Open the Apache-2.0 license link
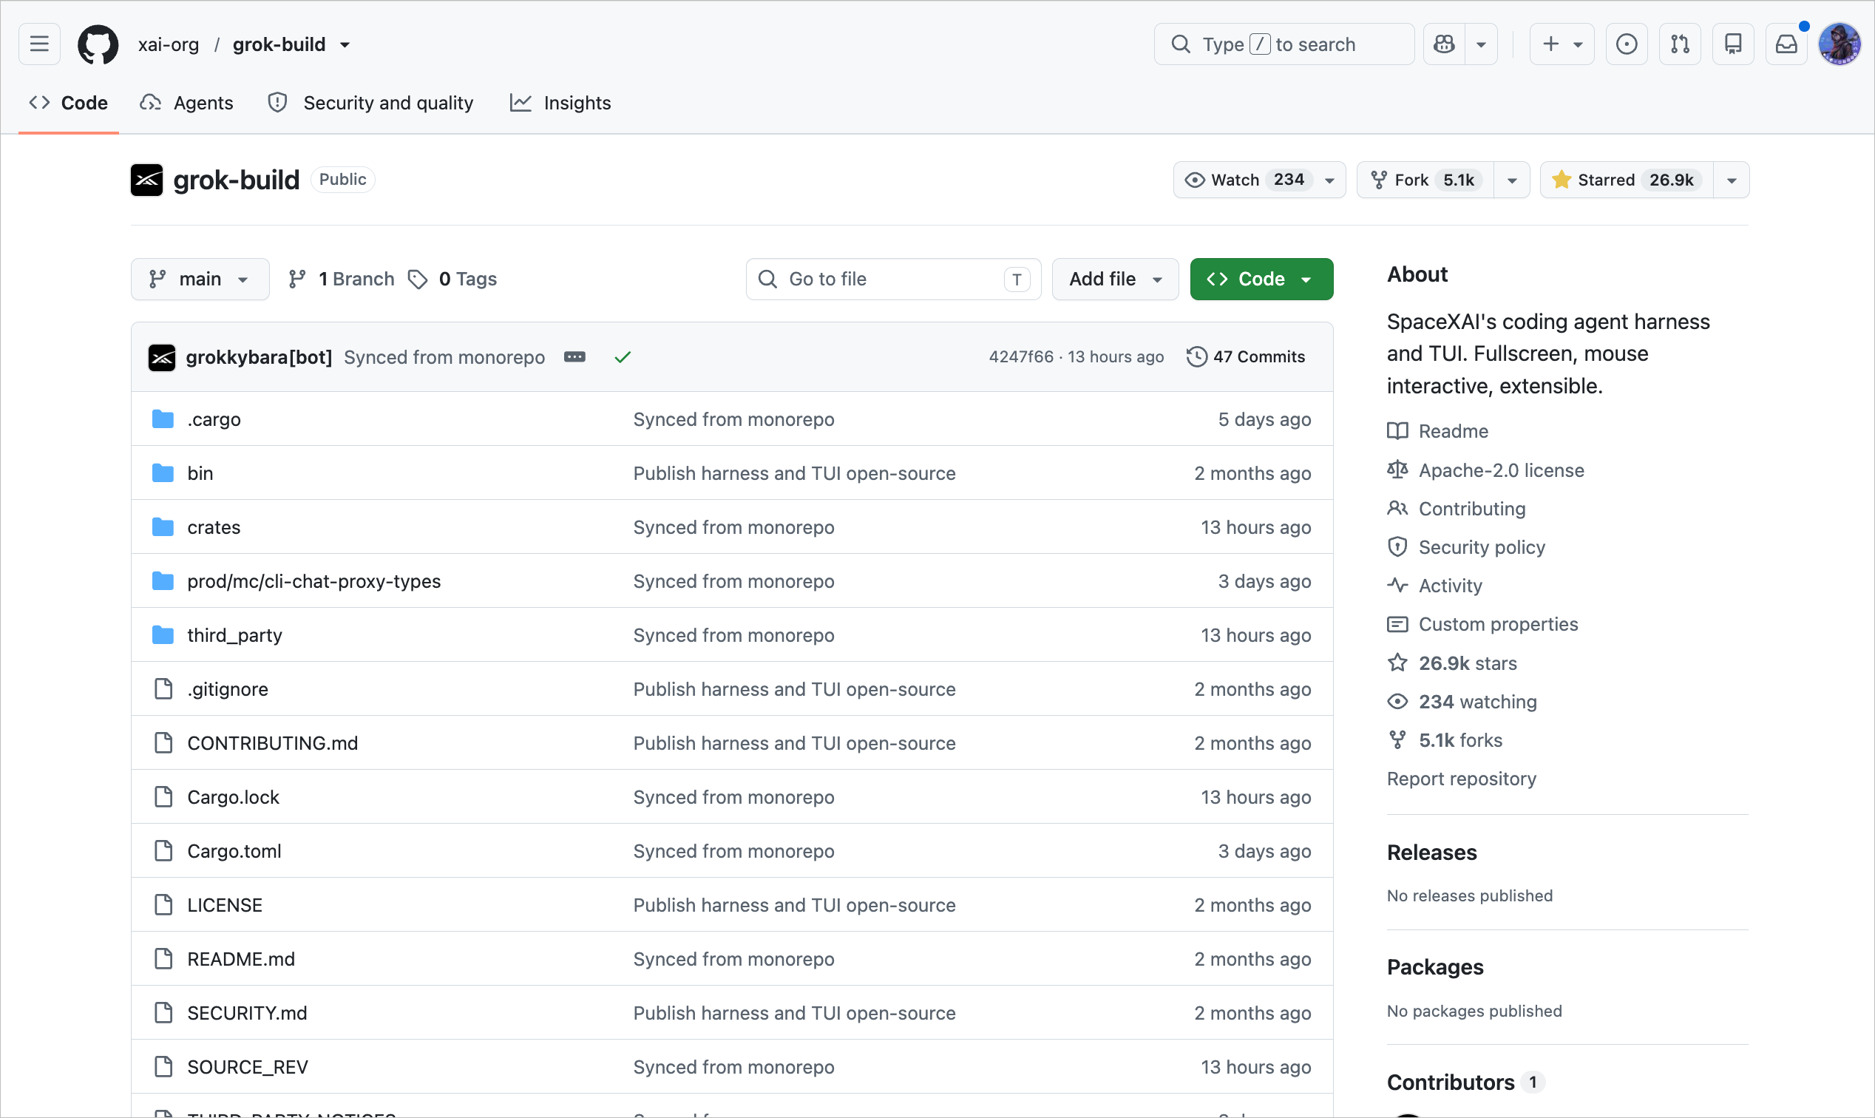 click(x=1502, y=470)
